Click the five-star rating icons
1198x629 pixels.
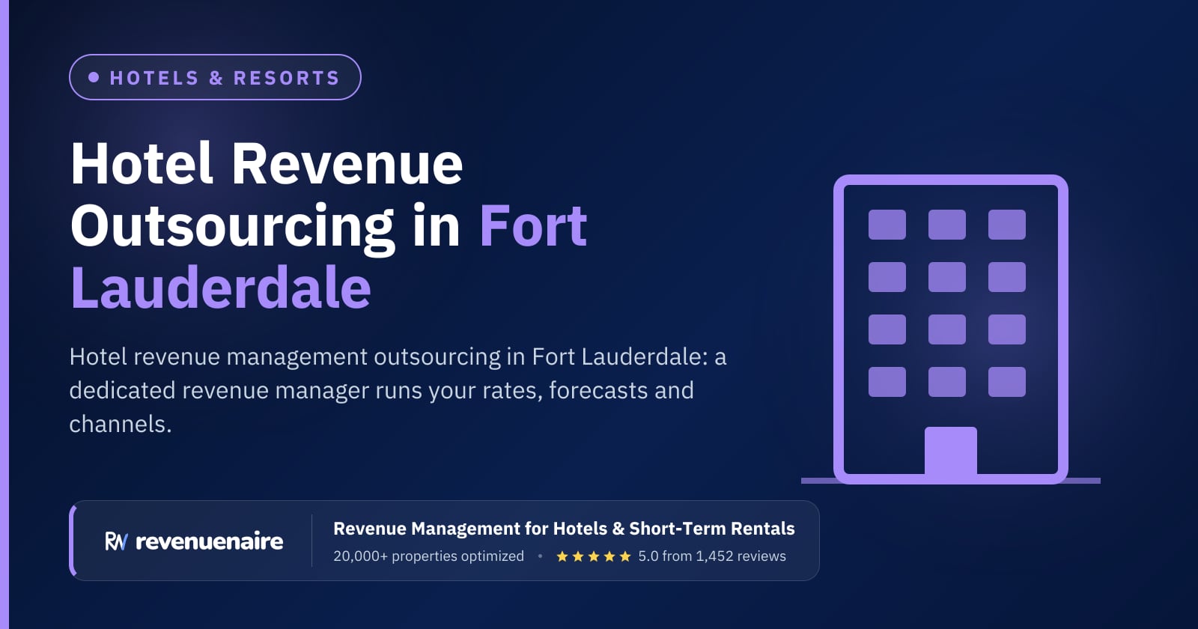pos(594,556)
